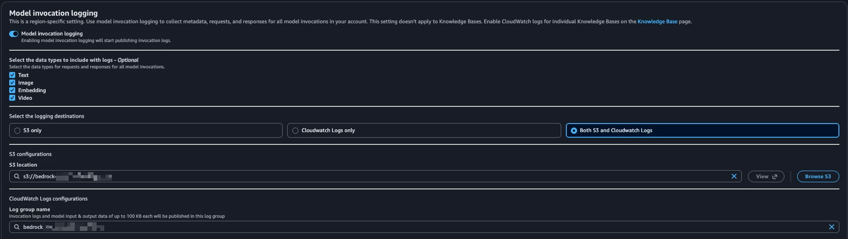Click the Browse S3 button
The image size is (848, 239).
pos(817,176)
